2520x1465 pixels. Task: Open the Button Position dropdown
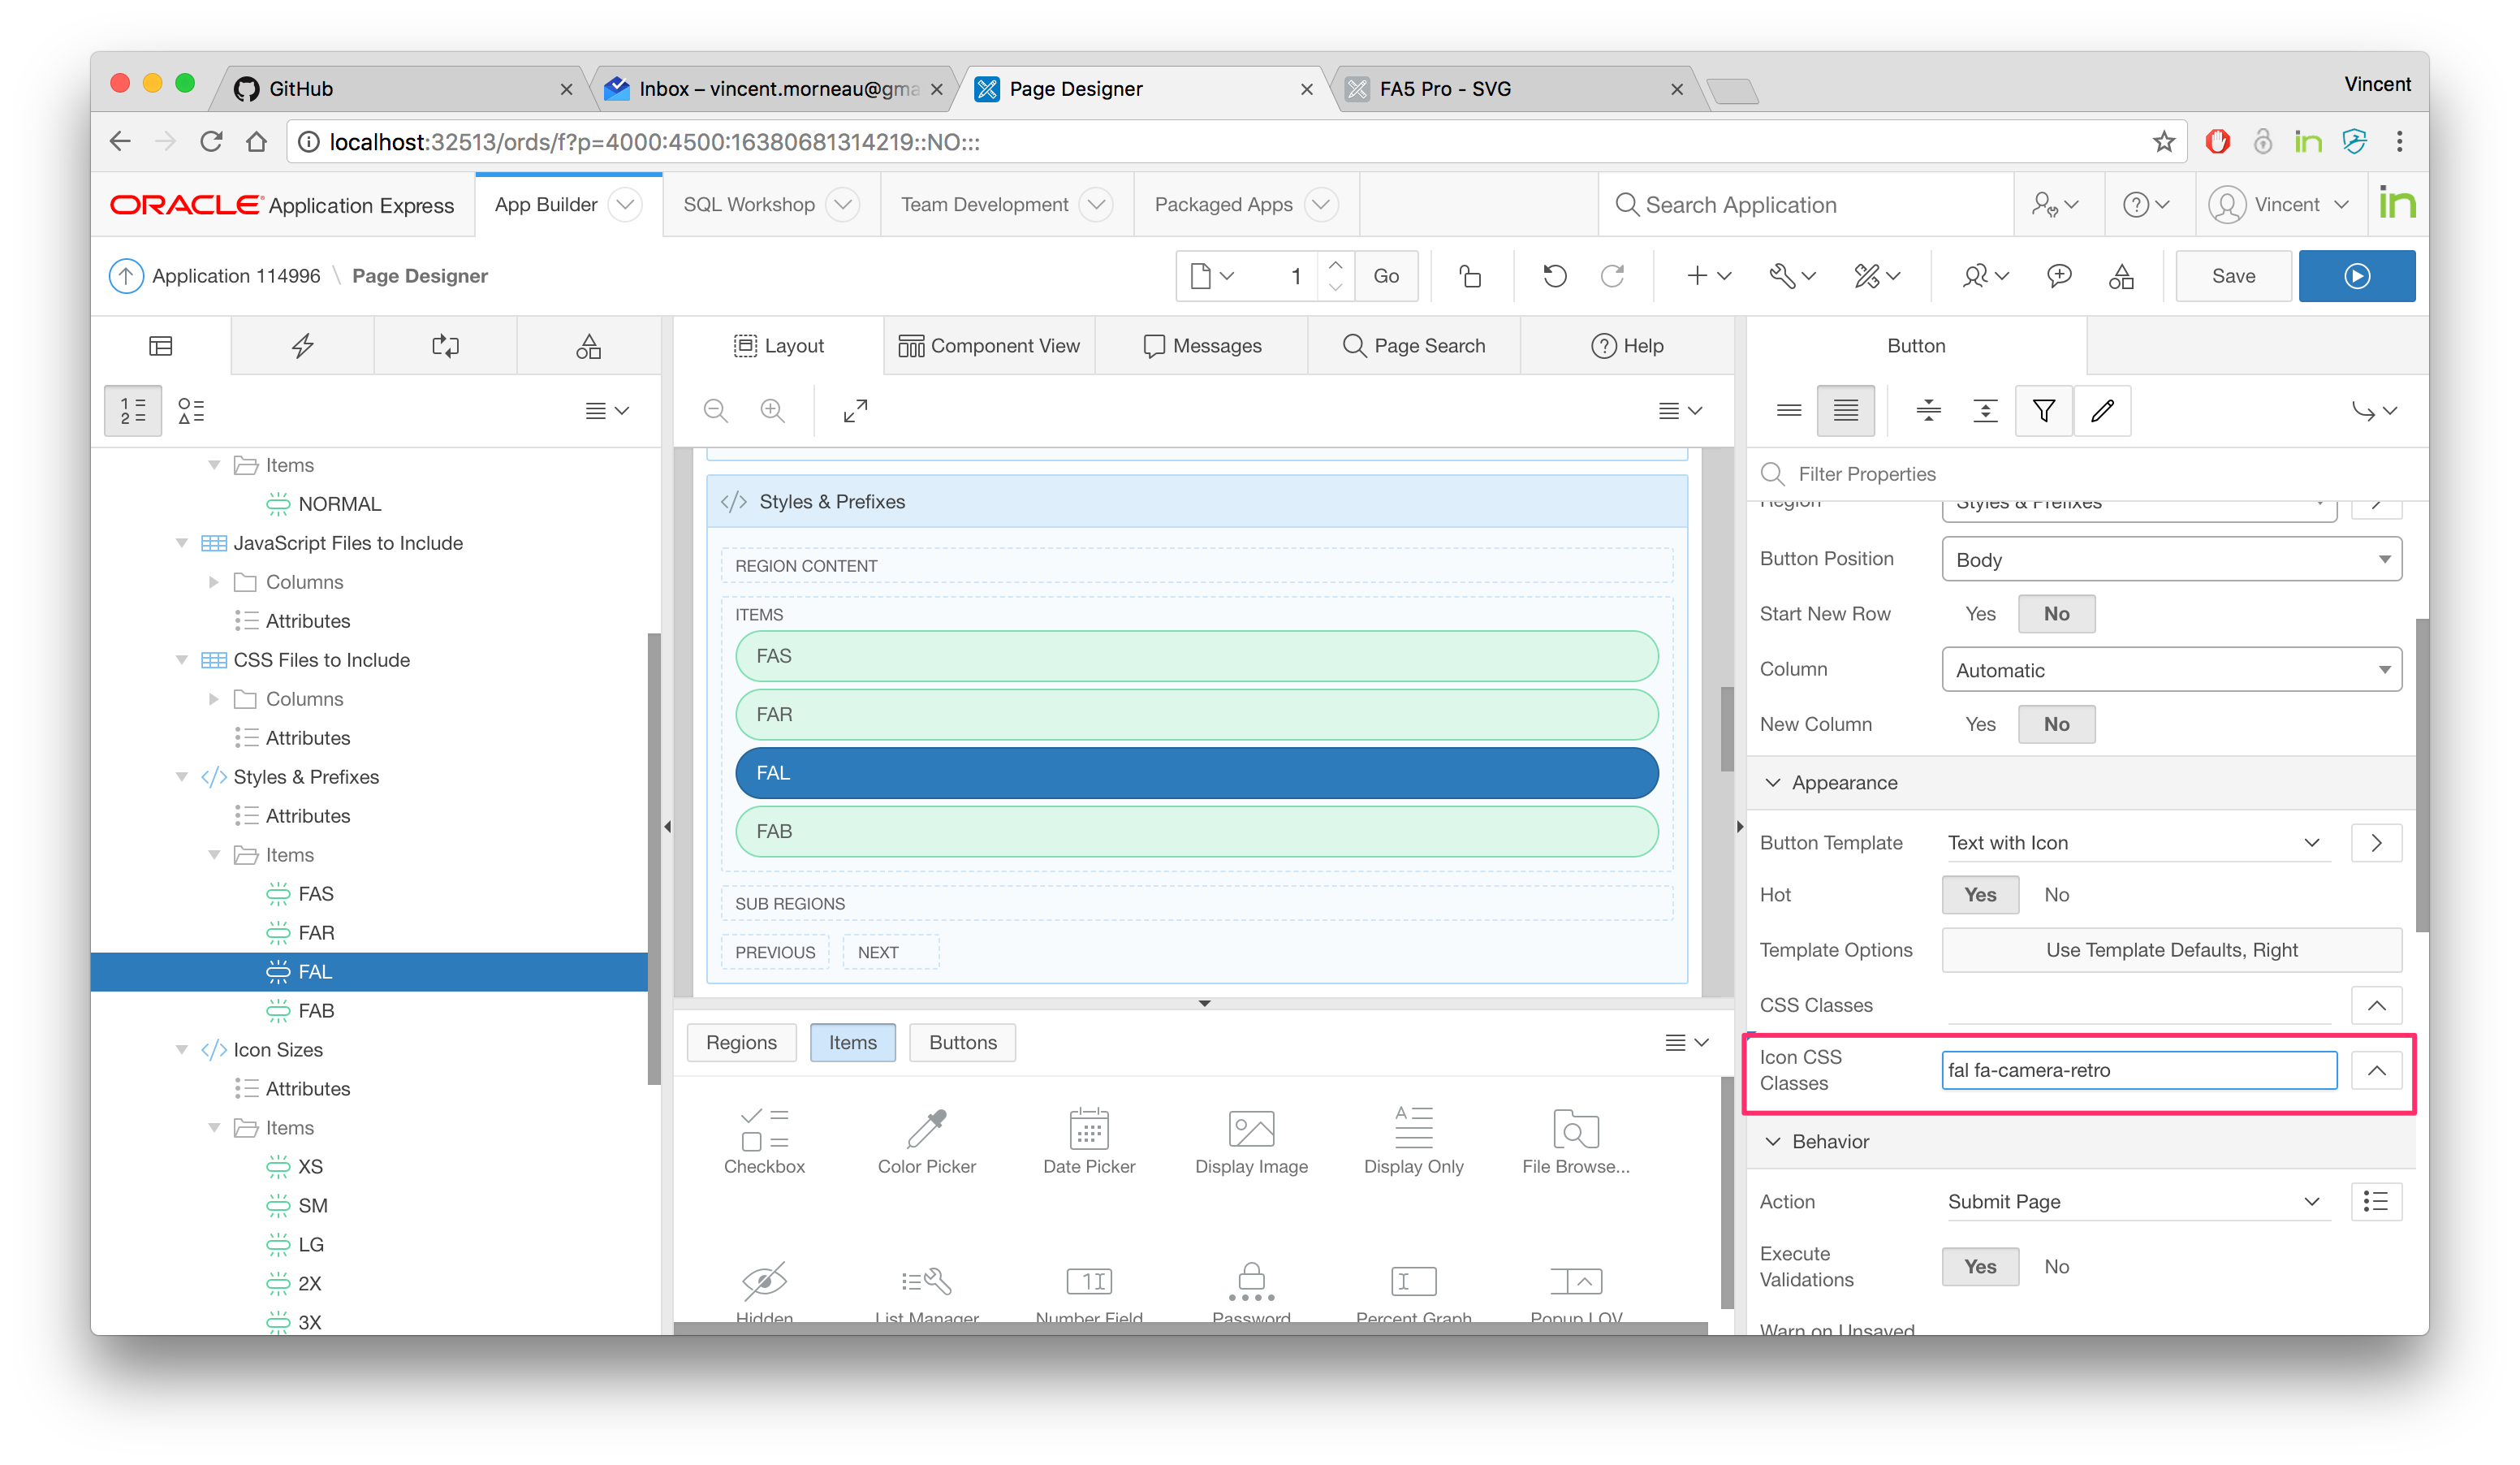(x=2171, y=560)
